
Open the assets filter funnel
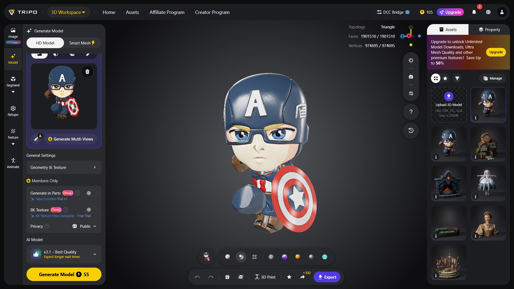pos(457,78)
